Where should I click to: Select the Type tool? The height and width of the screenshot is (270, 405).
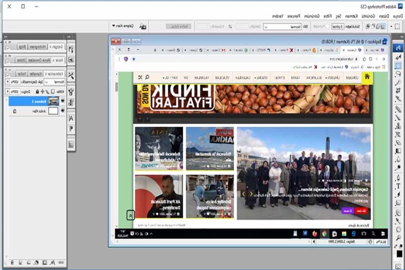click(398, 186)
